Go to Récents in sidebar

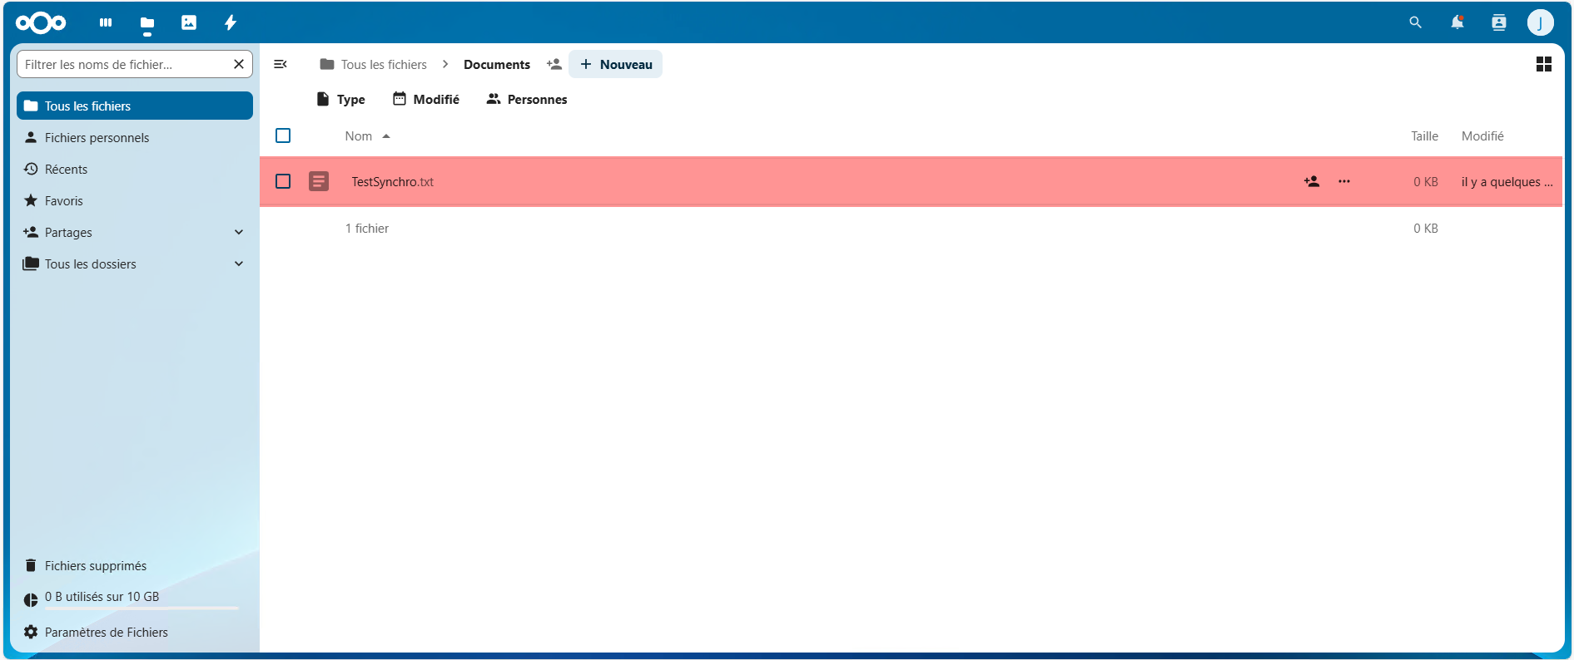click(67, 170)
